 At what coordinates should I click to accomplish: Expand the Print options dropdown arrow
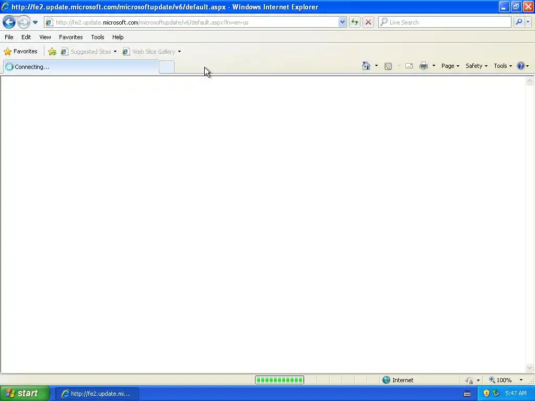[x=434, y=66]
